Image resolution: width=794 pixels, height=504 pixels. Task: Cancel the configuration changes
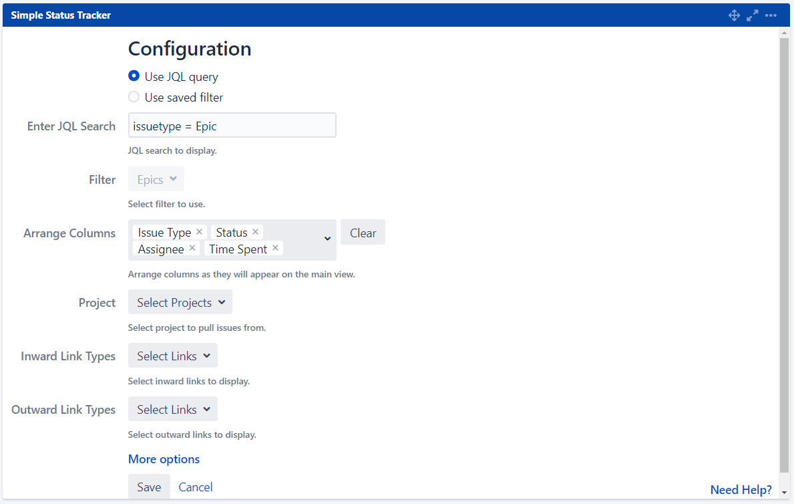[196, 487]
